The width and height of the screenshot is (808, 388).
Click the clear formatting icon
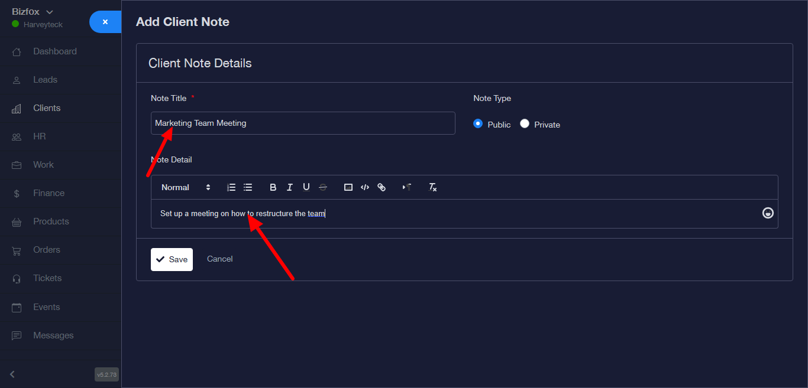(432, 187)
